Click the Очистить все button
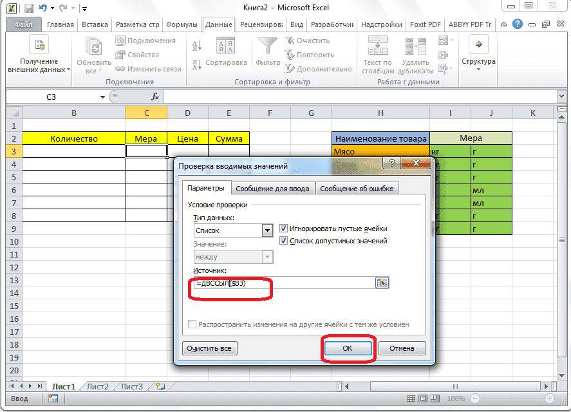The height and width of the screenshot is (412, 571). [x=208, y=348]
